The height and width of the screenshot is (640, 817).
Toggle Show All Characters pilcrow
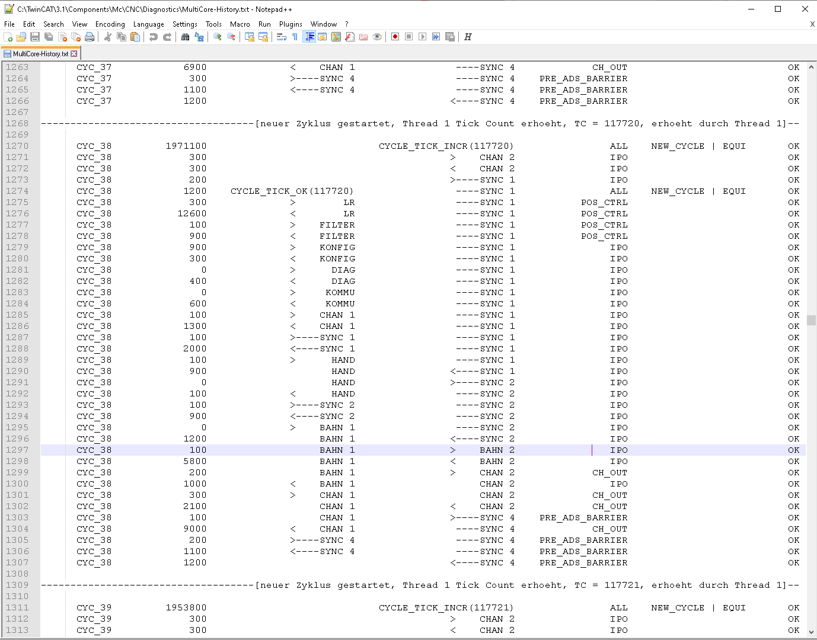[295, 37]
